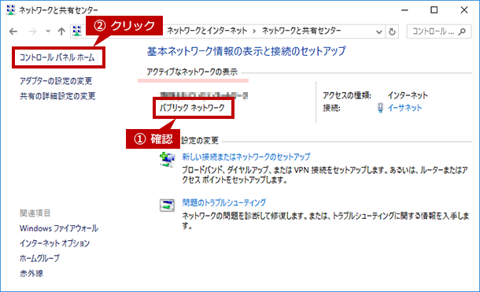Click the パブリック ネットワーク label

(x=192, y=108)
